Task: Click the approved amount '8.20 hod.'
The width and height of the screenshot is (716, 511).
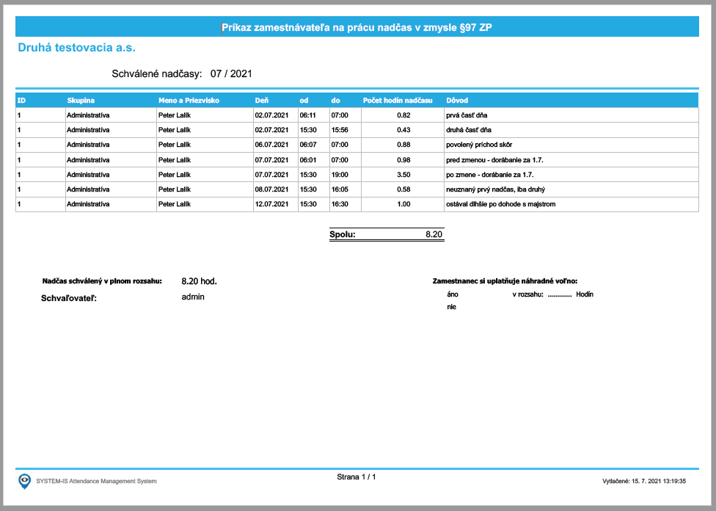Action: coord(199,281)
